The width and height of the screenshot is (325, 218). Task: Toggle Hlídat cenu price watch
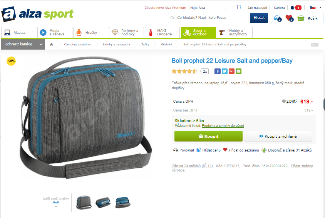pyautogui.click(x=208, y=150)
